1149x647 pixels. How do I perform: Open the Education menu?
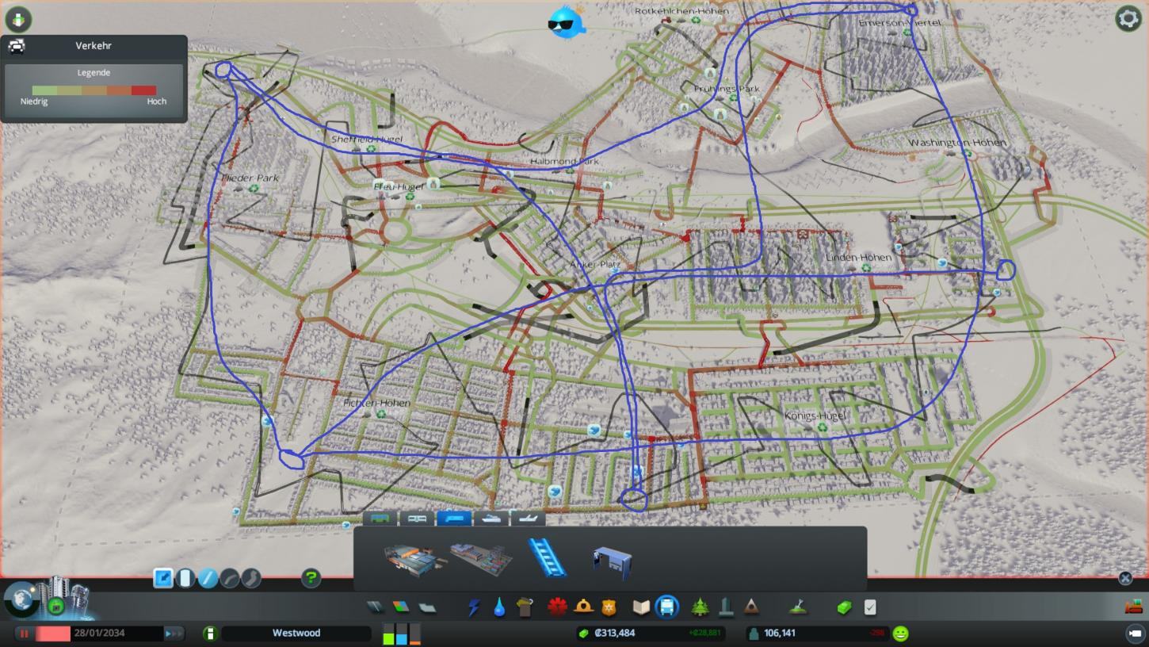point(641,607)
